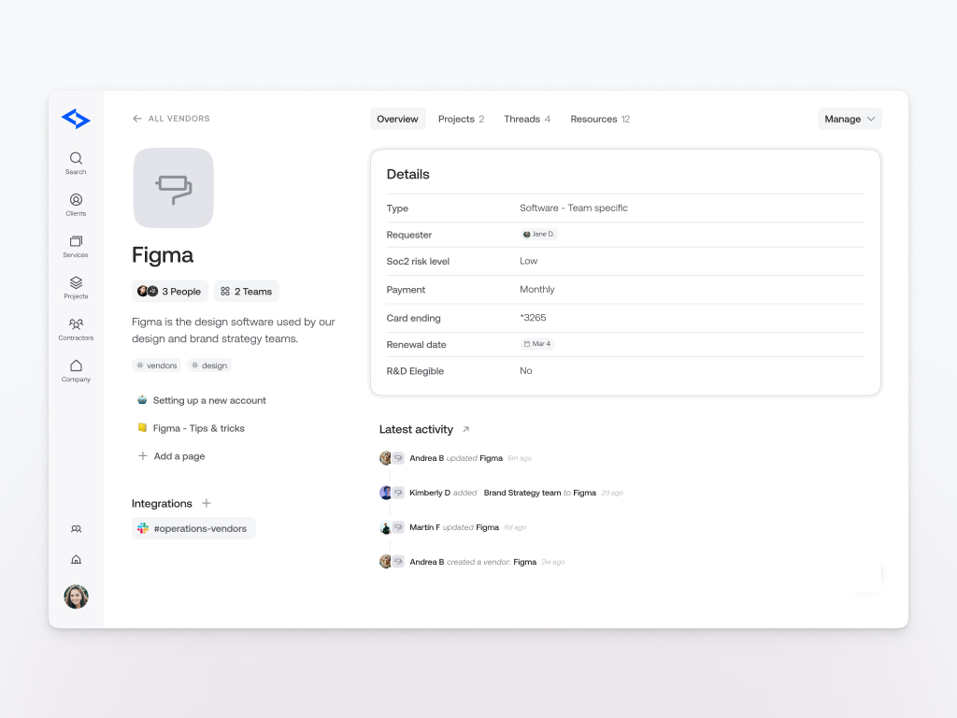The height and width of the screenshot is (718, 957).
Task: Open the user profile avatar
Action: [x=77, y=596]
